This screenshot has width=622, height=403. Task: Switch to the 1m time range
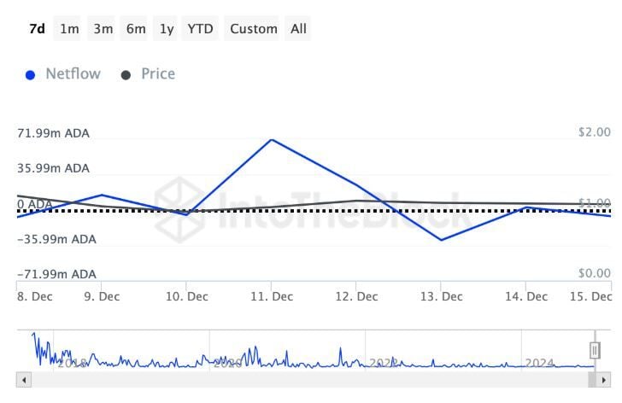[x=69, y=28]
